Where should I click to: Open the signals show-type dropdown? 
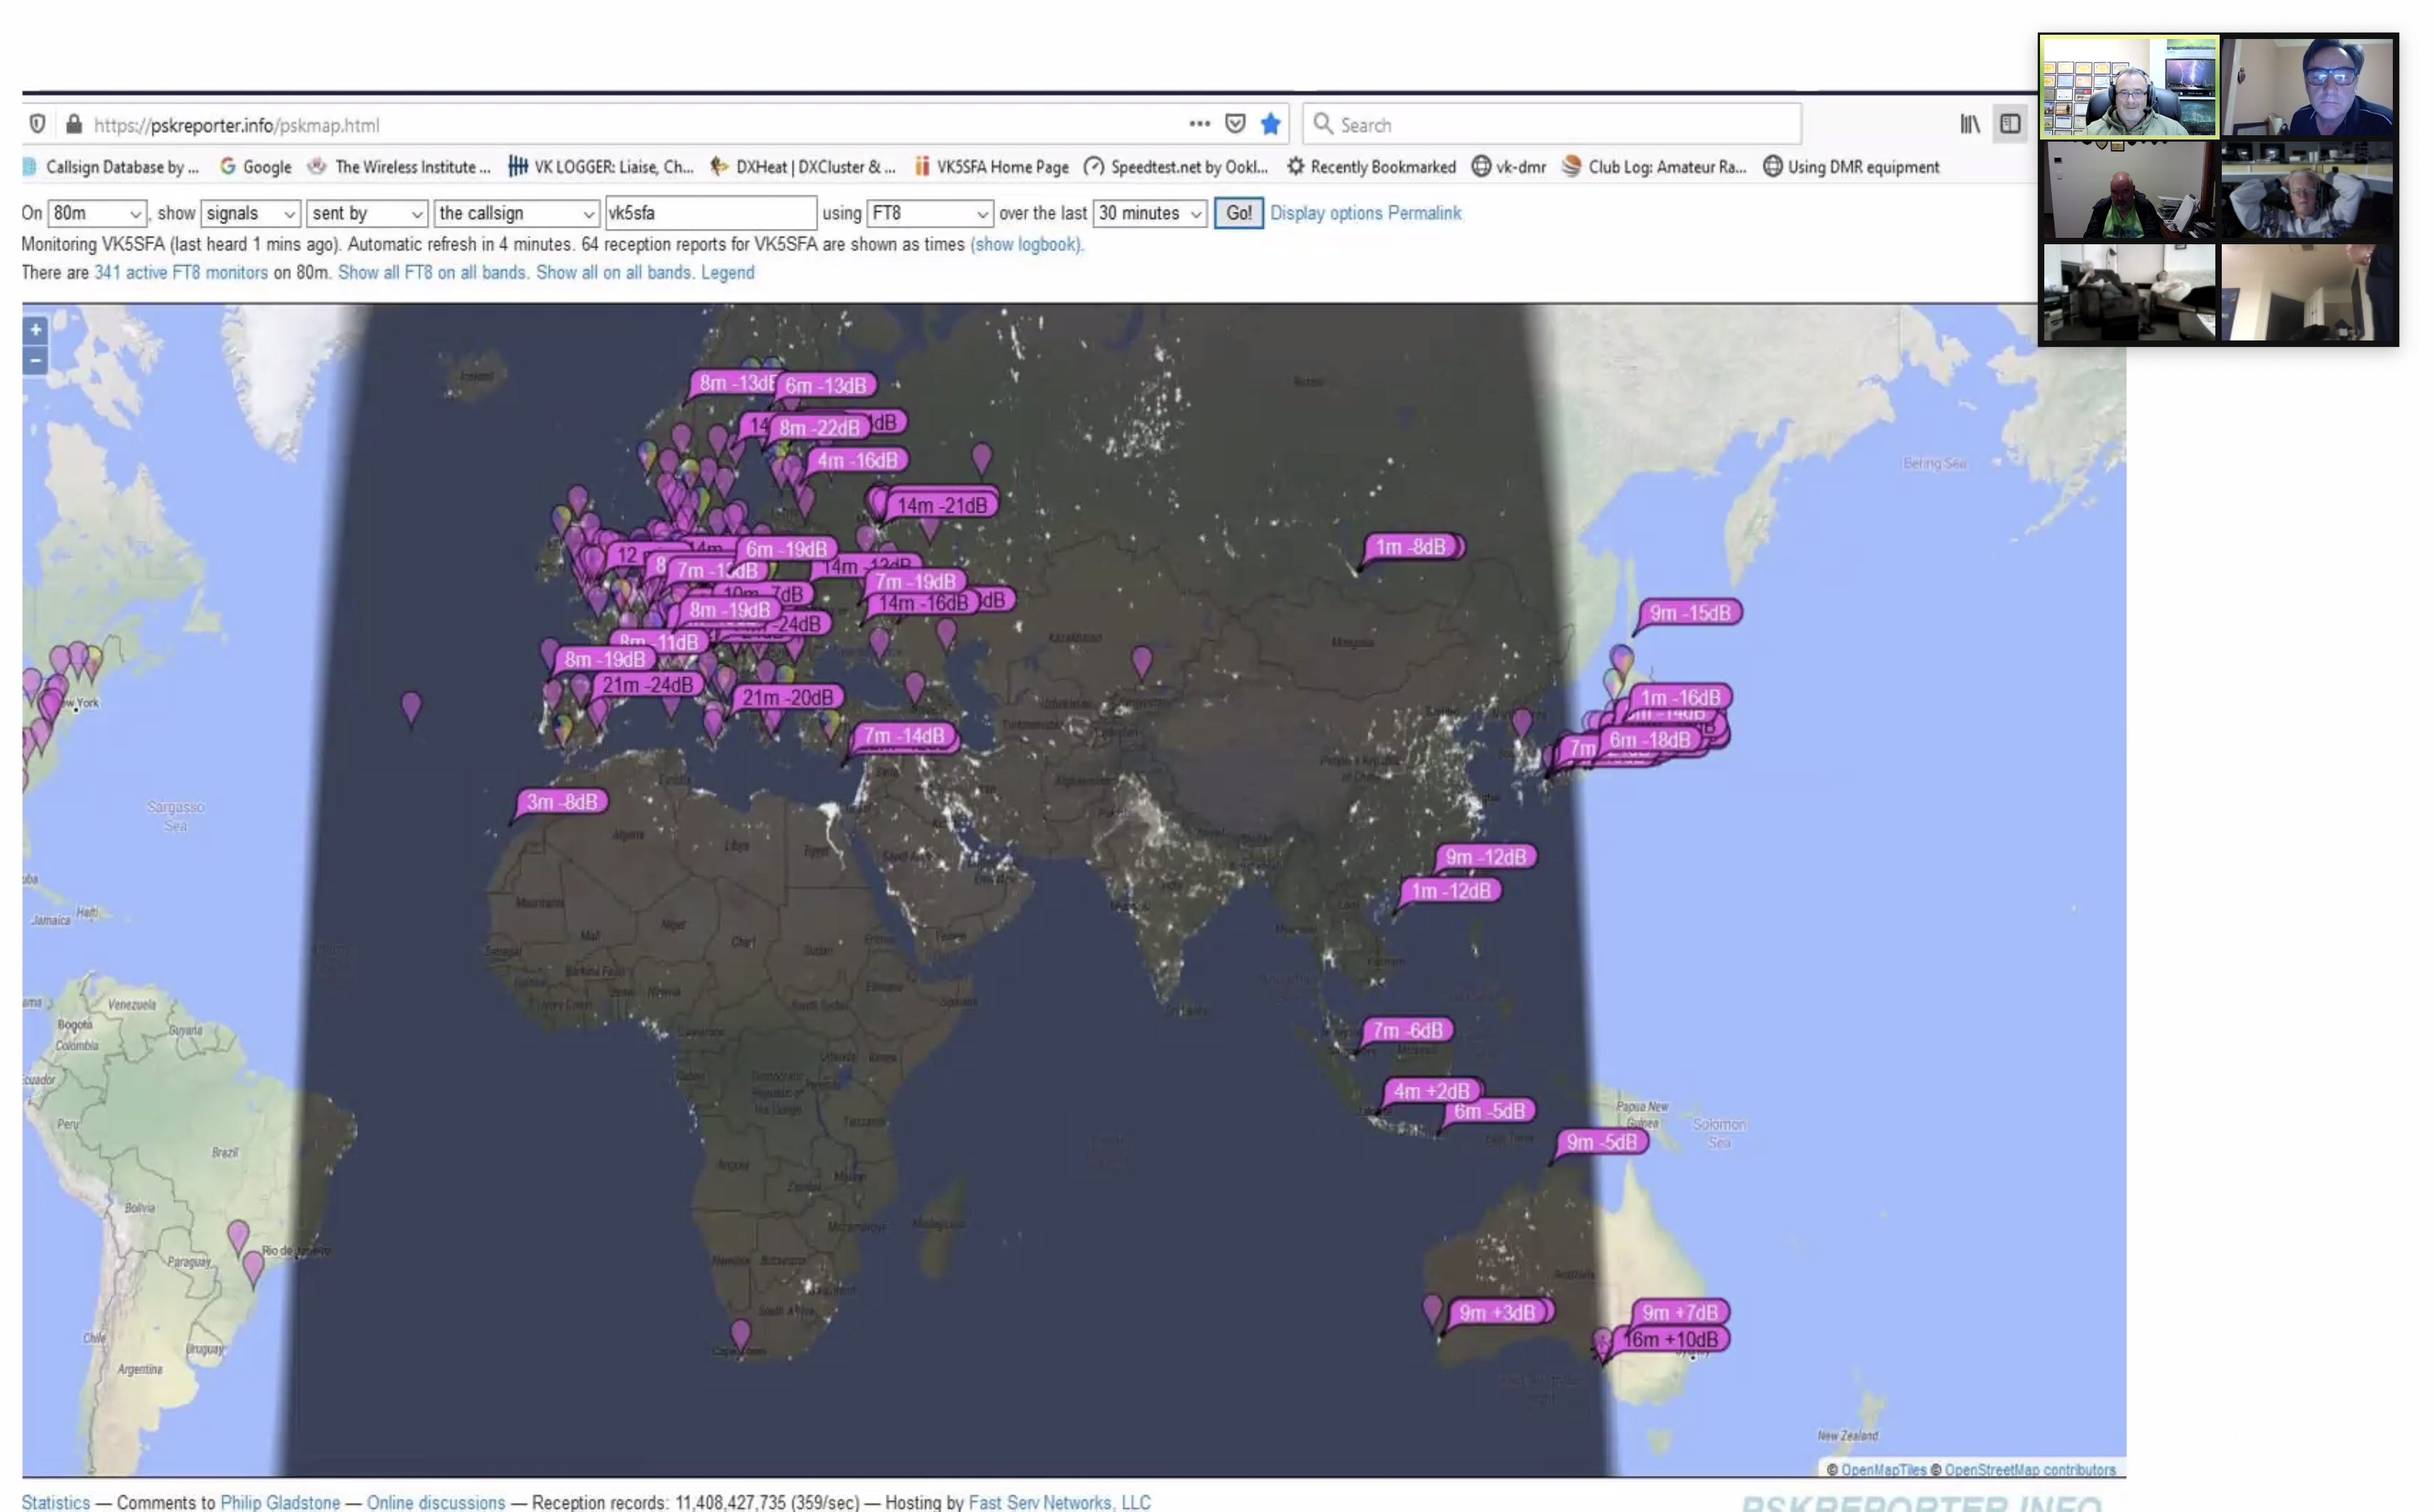pos(250,213)
